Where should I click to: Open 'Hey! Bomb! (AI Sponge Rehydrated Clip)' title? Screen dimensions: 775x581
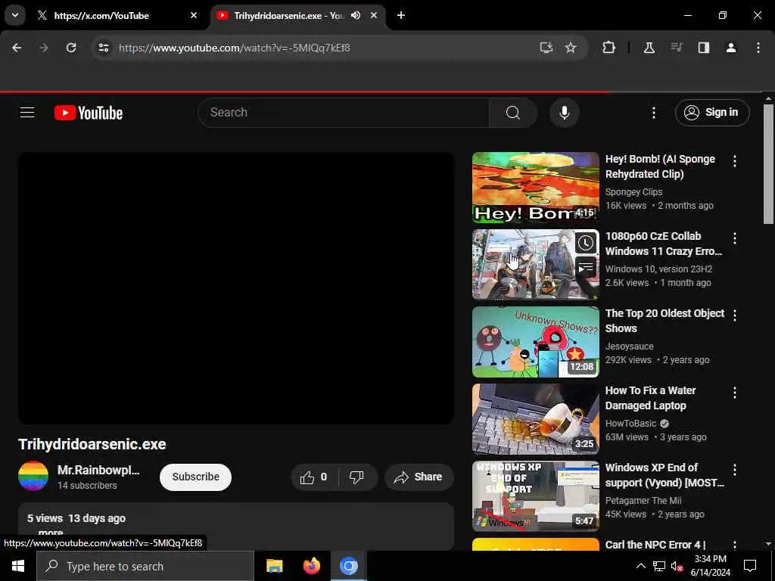click(660, 166)
